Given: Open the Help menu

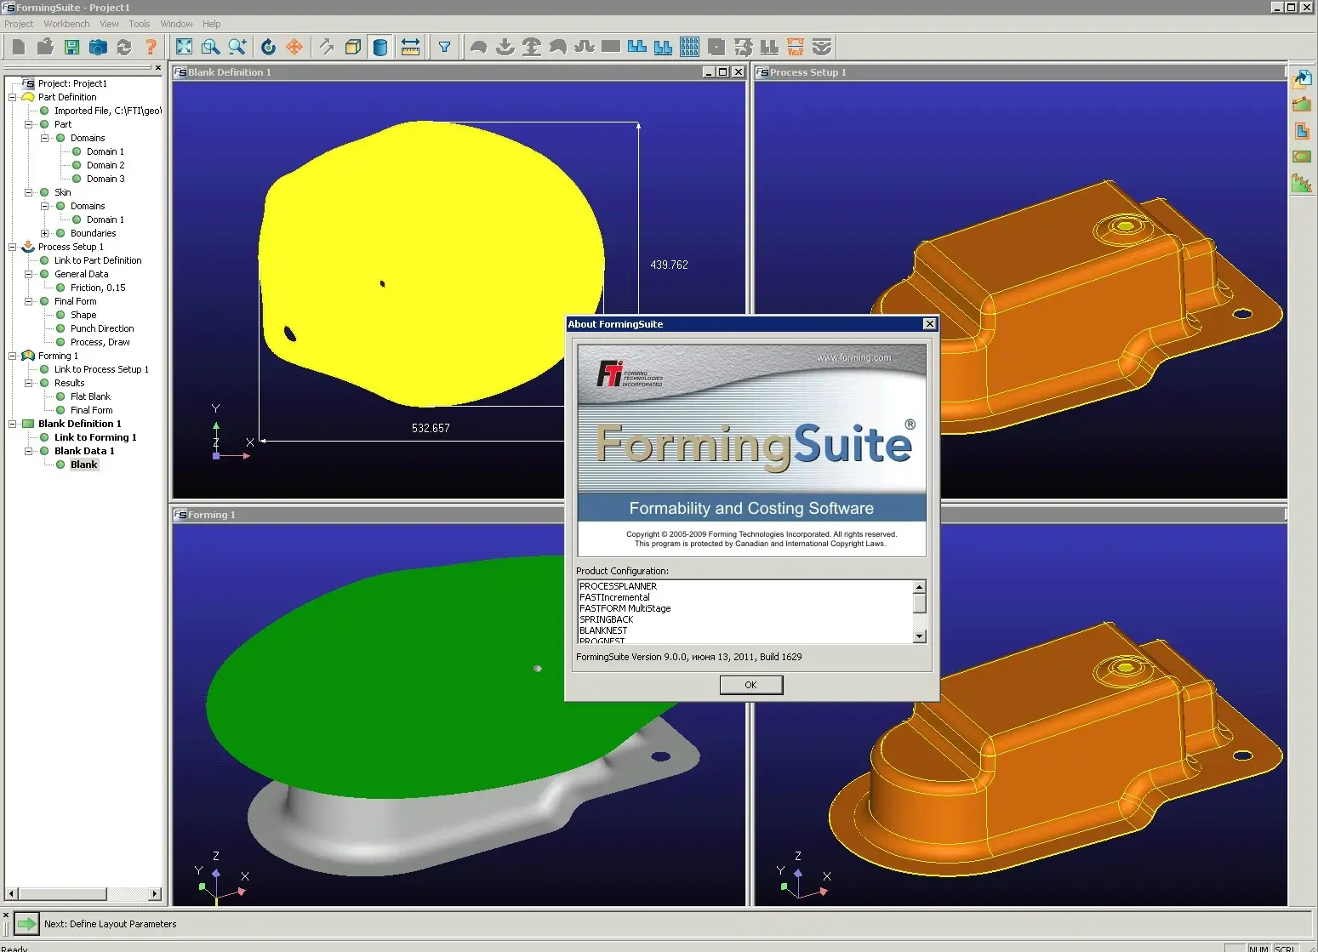Looking at the screenshot, I should click(212, 24).
